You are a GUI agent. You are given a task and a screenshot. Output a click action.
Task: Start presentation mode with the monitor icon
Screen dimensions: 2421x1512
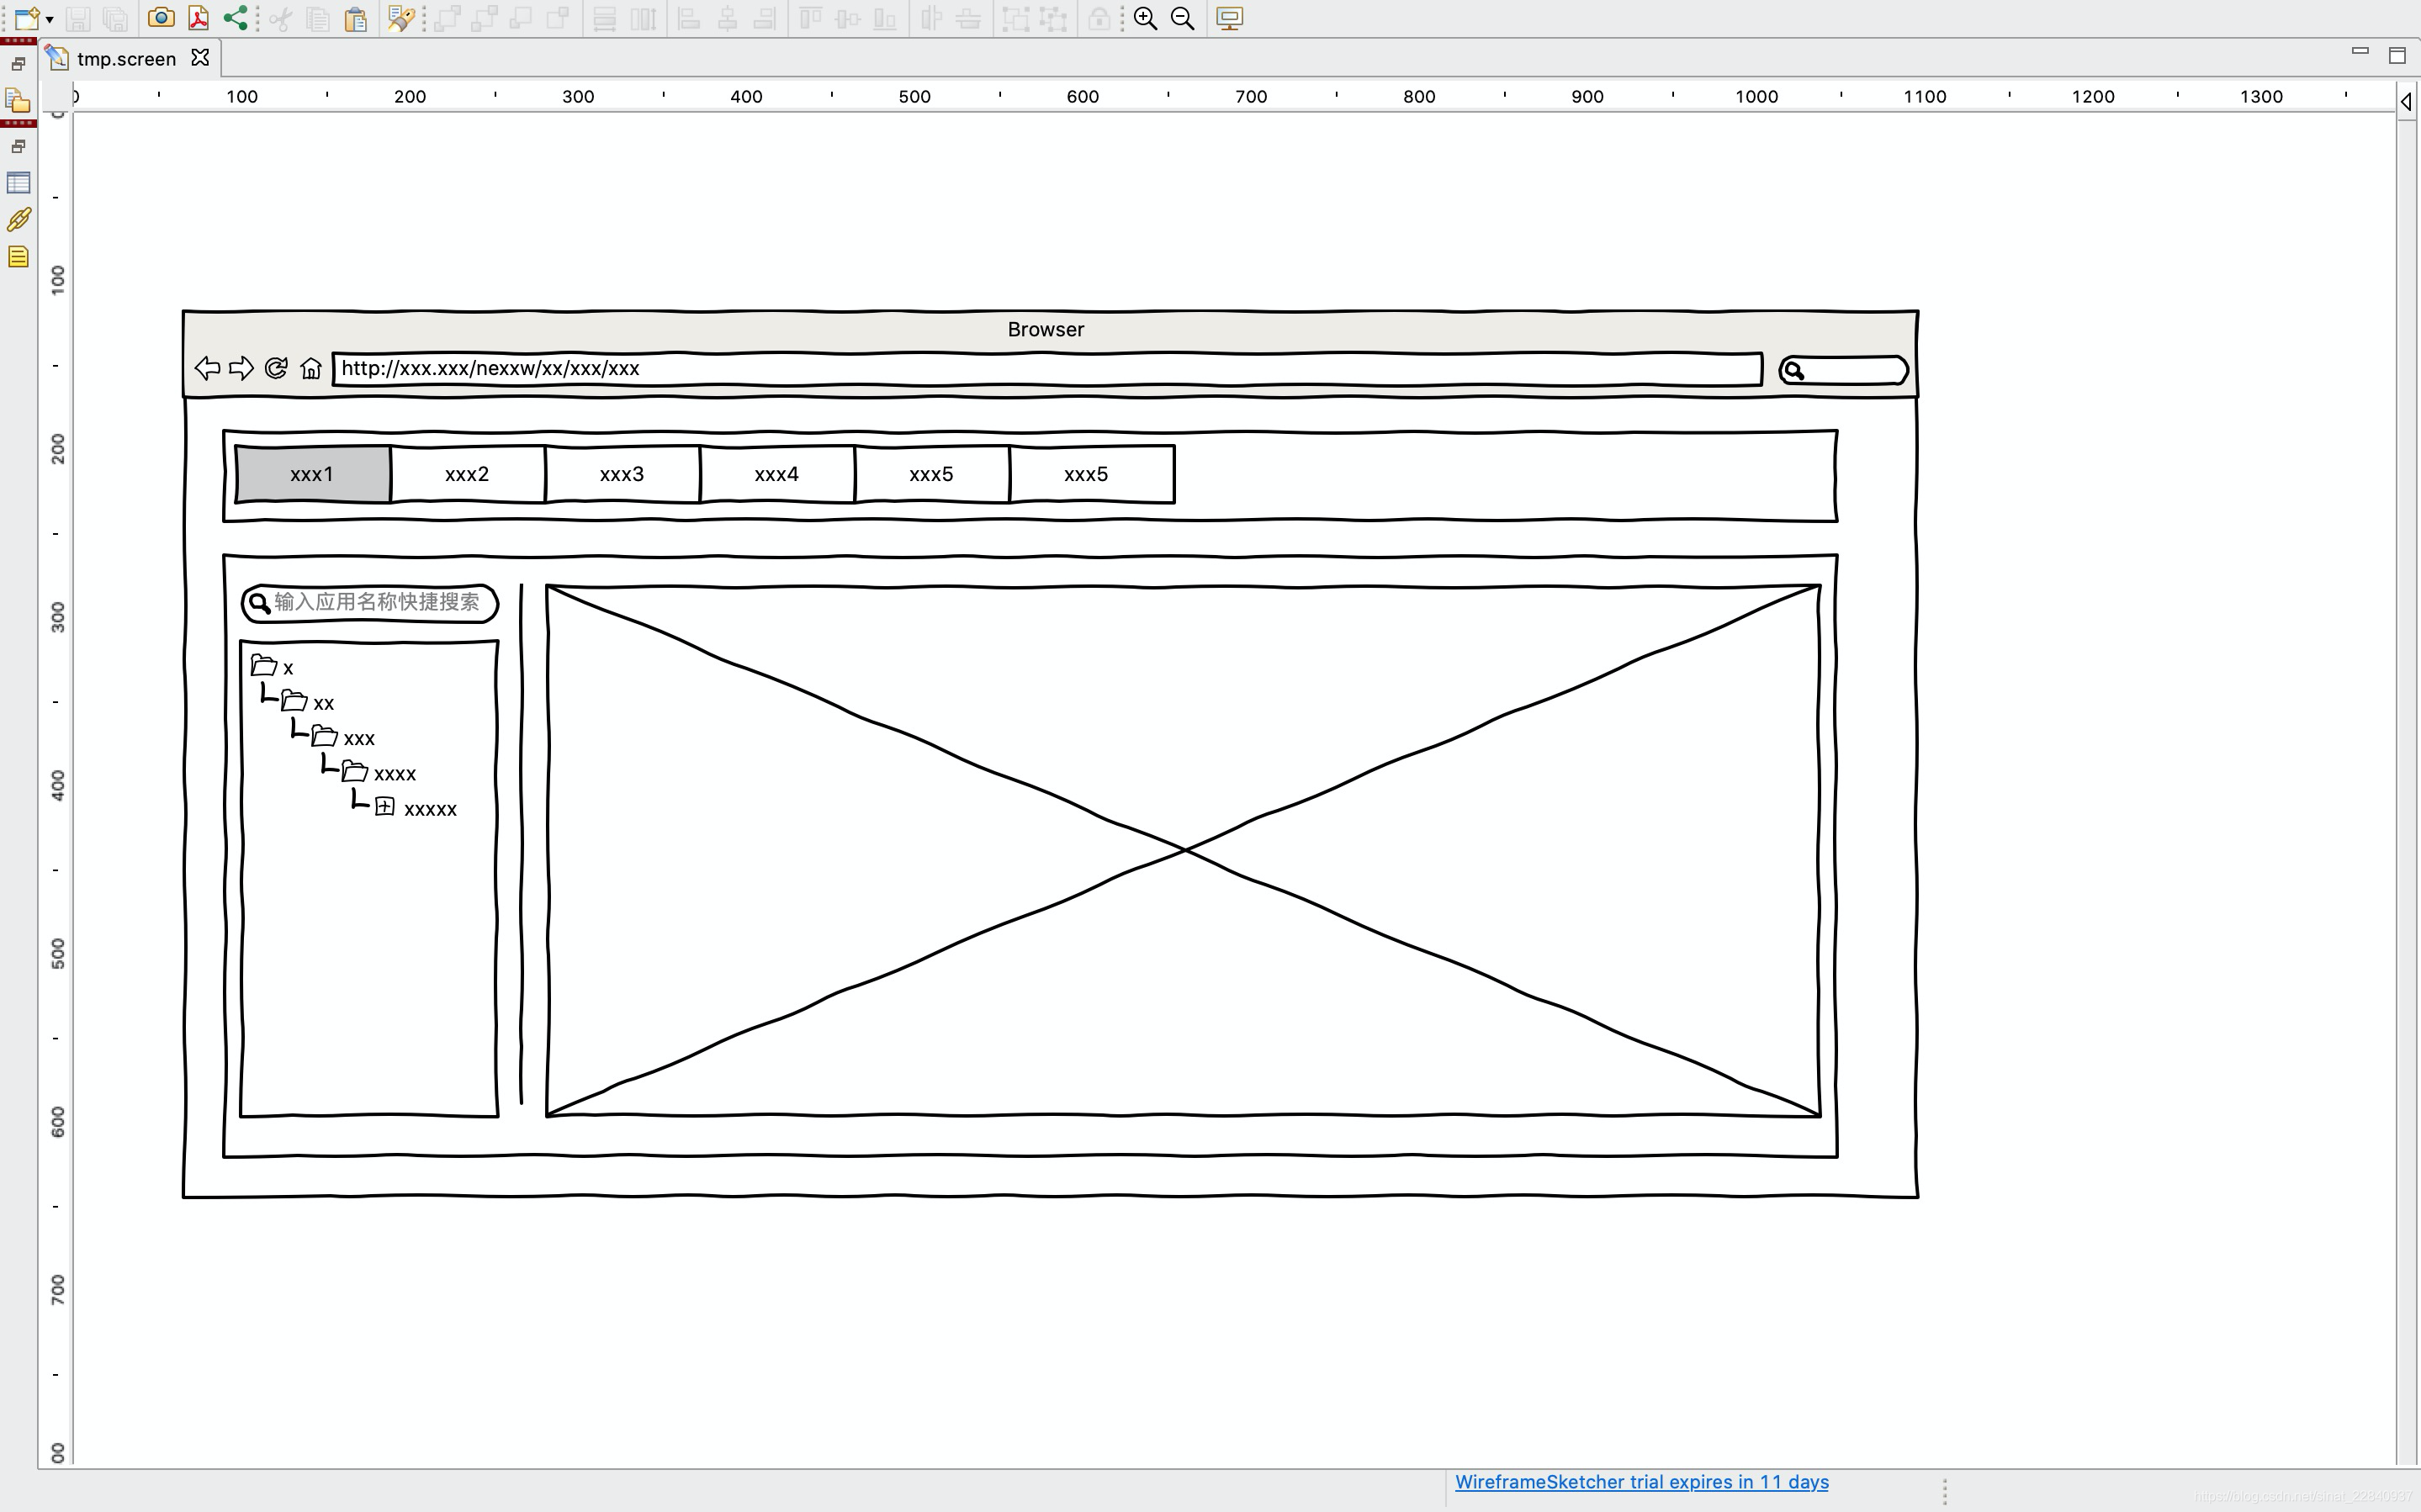click(x=1229, y=18)
